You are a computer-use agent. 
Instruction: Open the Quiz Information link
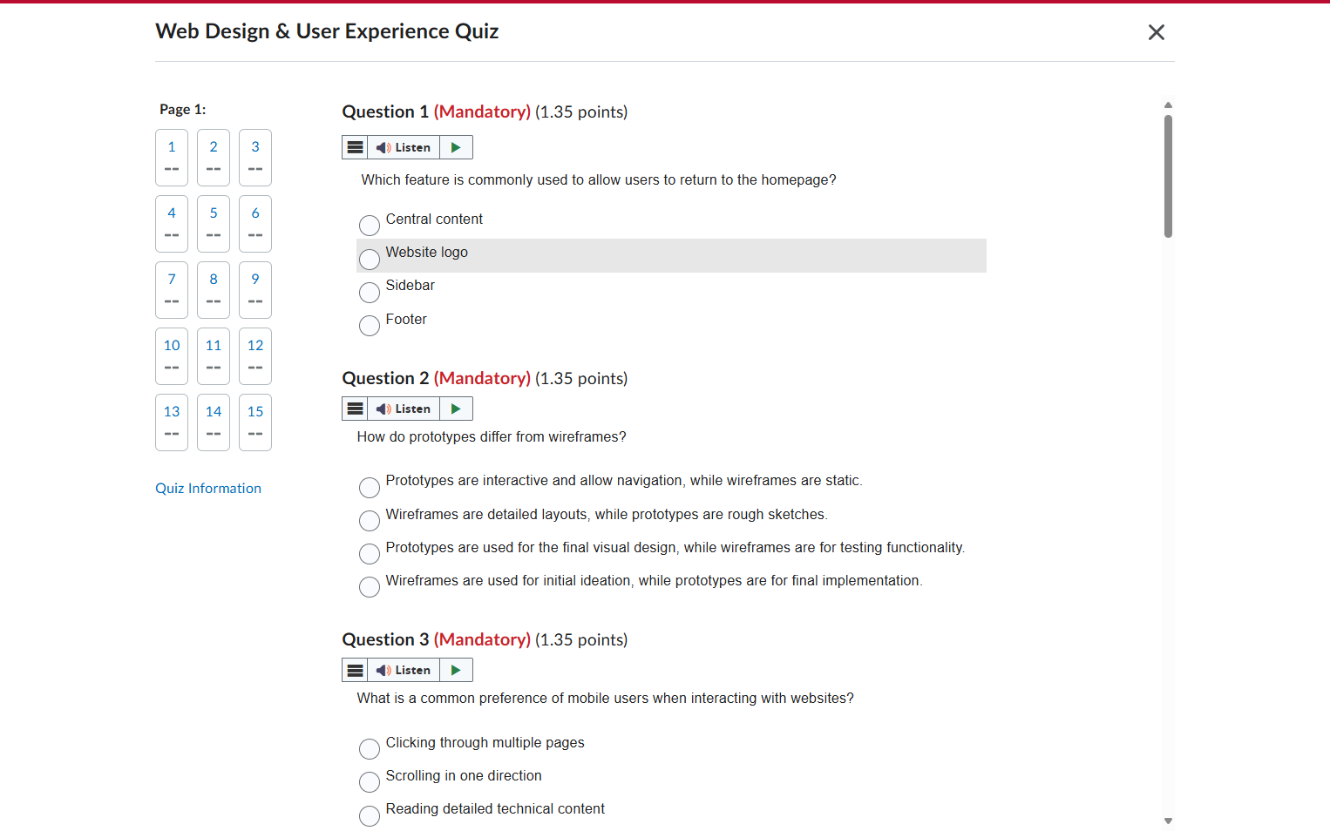point(208,488)
